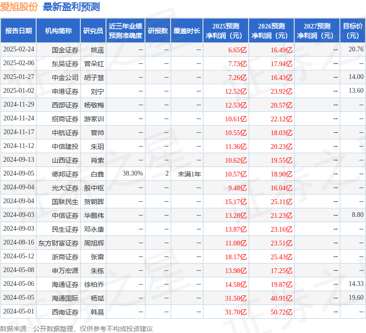Click analyst name 姚遥
Screen dimensions: 366x333
point(97,50)
